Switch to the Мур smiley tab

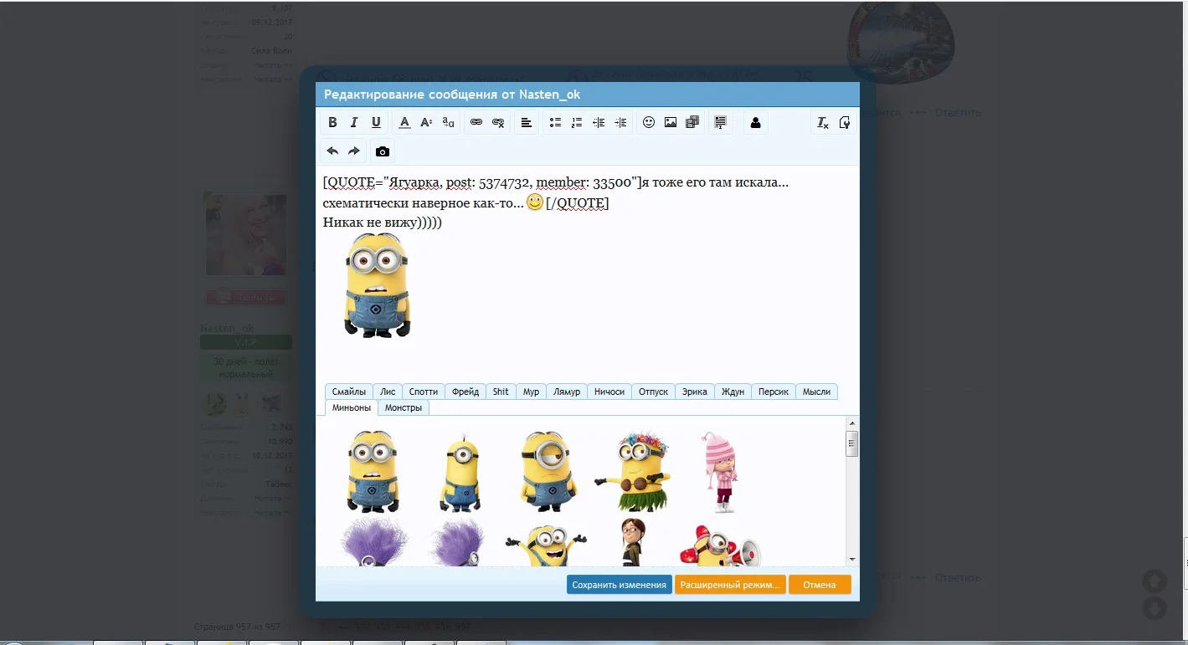pyautogui.click(x=531, y=392)
